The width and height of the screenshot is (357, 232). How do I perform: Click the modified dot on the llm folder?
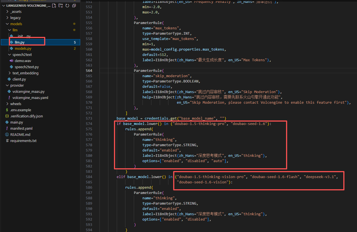(x=74, y=30)
